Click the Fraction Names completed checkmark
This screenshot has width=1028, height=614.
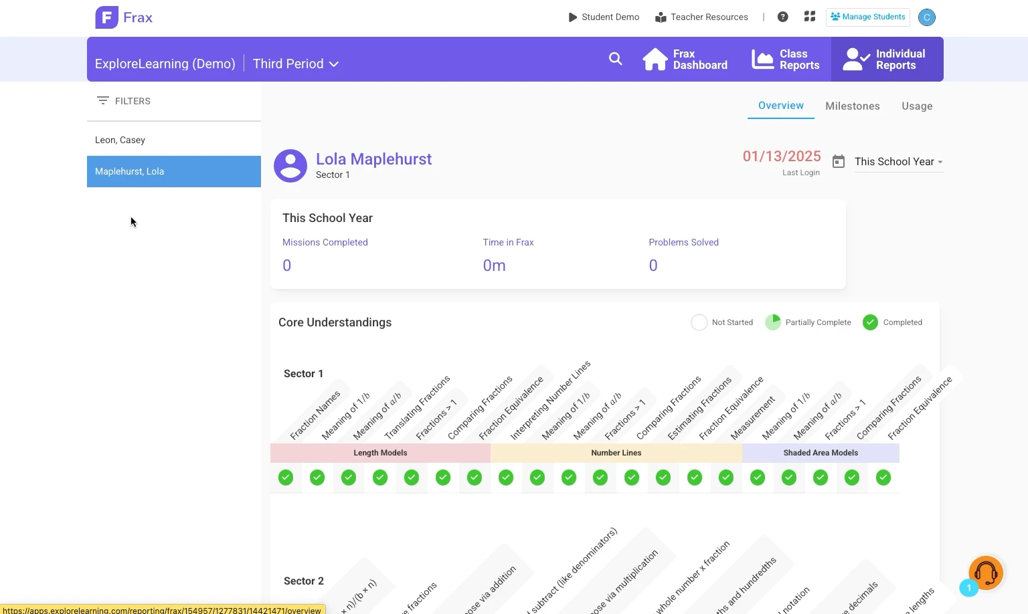point(286,478)
